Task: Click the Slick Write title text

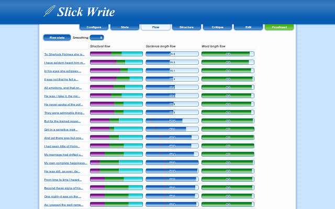Action: coord(86,11)
